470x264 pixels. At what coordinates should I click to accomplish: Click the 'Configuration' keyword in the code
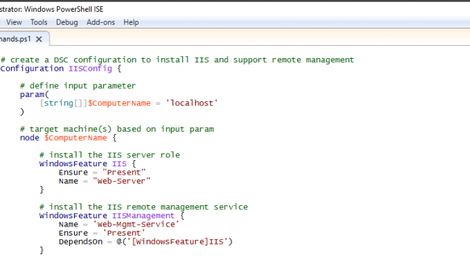(32, 69)
